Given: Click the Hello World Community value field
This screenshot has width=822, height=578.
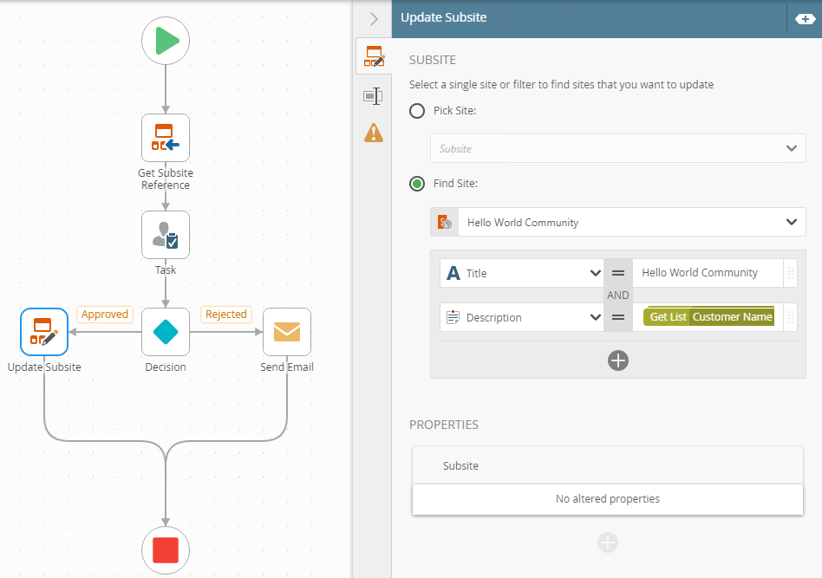Looking at the screenshot, I should (708, 273).
